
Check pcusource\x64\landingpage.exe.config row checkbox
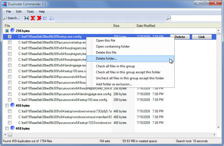tap(10, 94)
